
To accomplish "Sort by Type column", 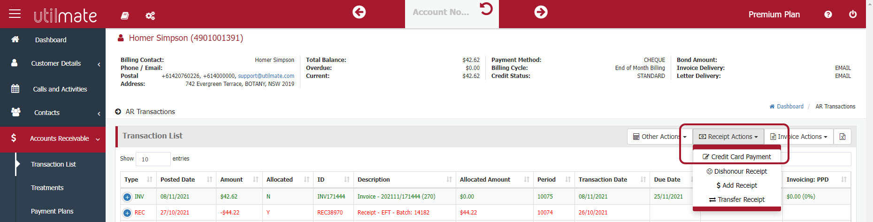I will 138,180.
